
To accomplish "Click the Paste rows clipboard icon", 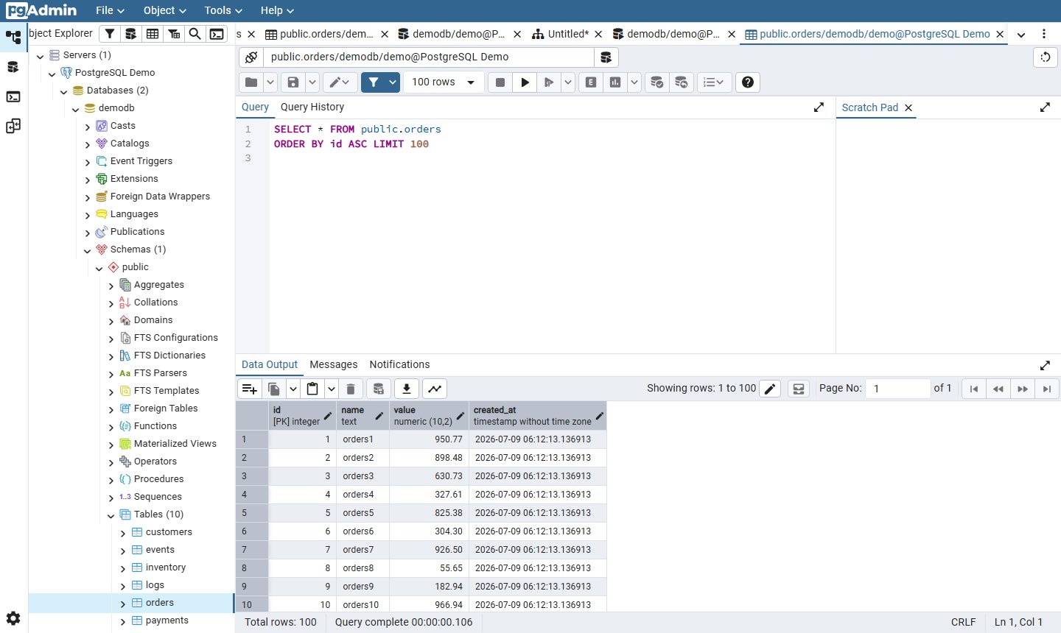I will coord(312,389).
